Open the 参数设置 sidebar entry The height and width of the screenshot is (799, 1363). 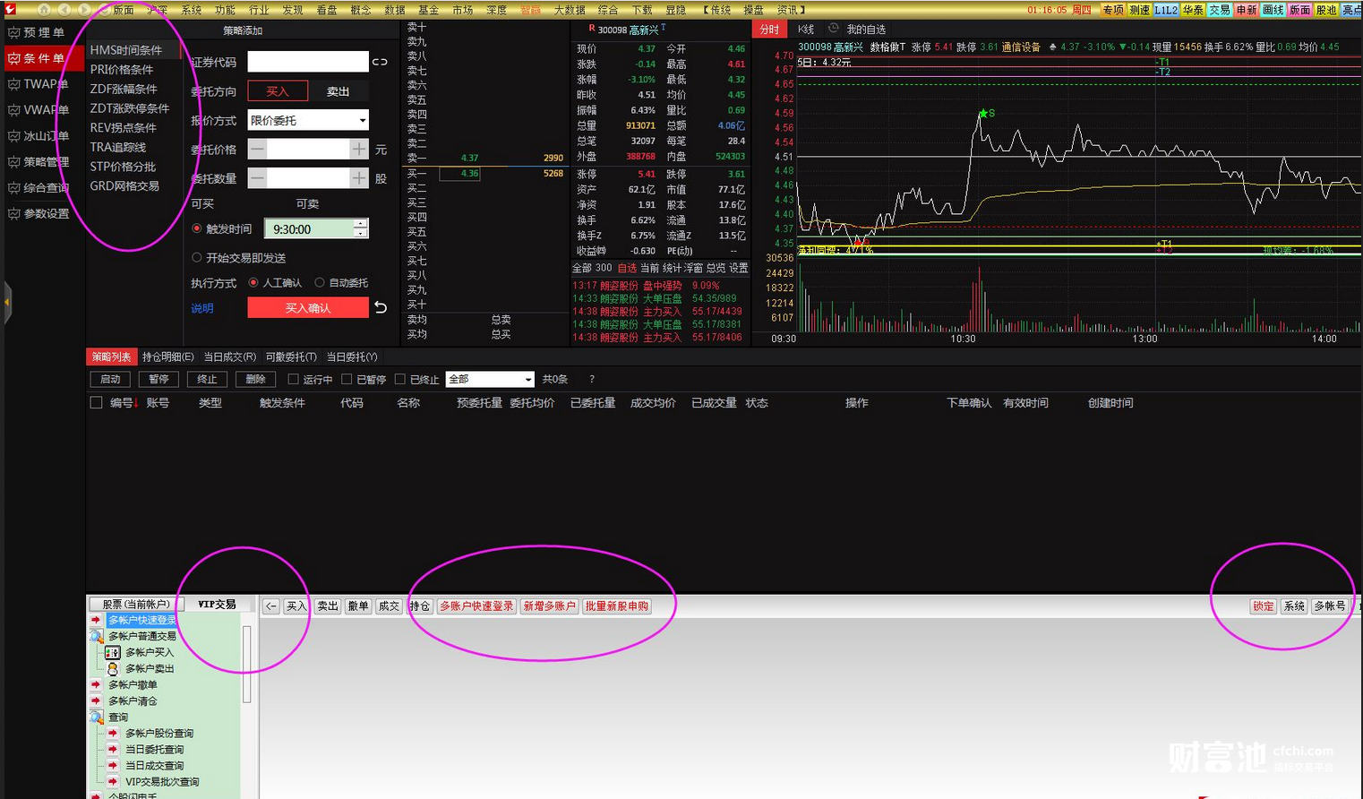[x=43, y=214]
